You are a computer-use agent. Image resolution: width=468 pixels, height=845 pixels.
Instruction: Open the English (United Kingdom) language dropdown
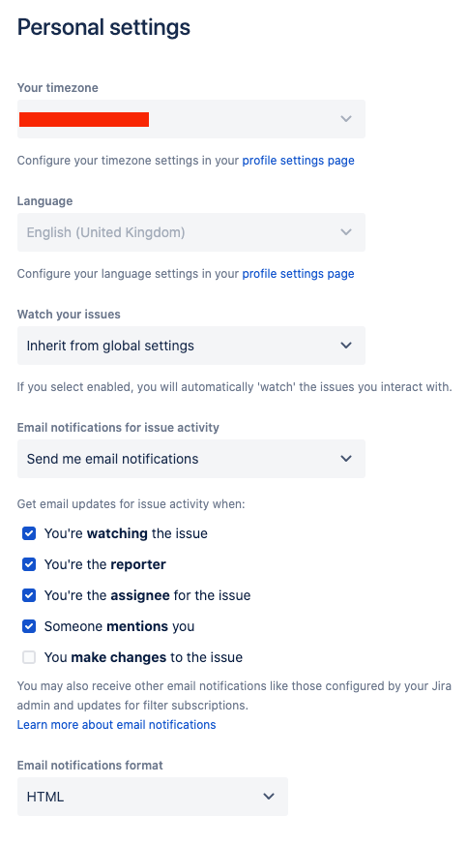pos(191,232)
